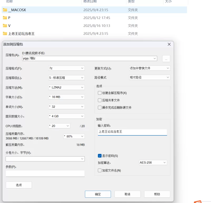Select the 上老王论坛当老王 folder name
The width and height of the screenshot is (211, 203).
[x=21, y=34]
